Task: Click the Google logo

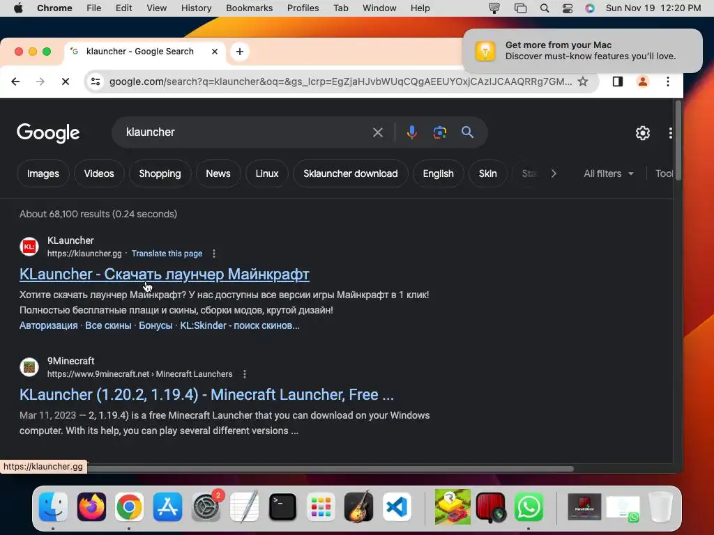Action: tap(48, 133)
